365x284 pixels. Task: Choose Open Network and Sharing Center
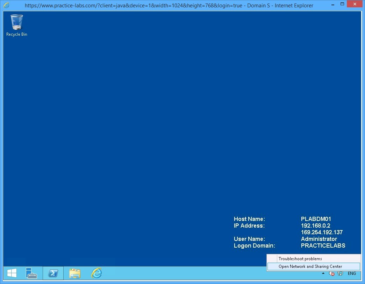pos(310,266)
